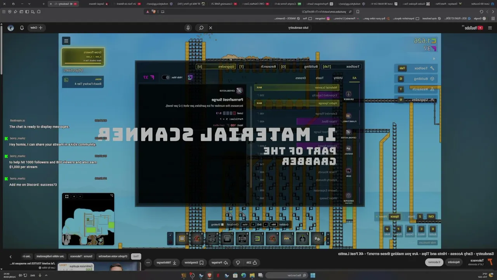Open the Talovoss channel avatar
This screenshot has width=497, height=280.
click(490, 262)
